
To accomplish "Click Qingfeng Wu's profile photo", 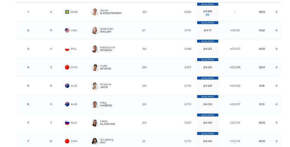I will [x=95, y=141].
